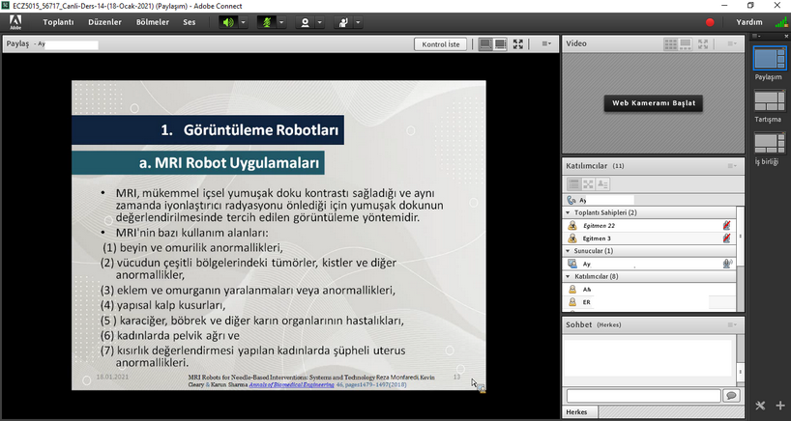Select the Paylaşım layout thumbnail
791x421 pixels.
pyautogui.click(x=769, y=60)
